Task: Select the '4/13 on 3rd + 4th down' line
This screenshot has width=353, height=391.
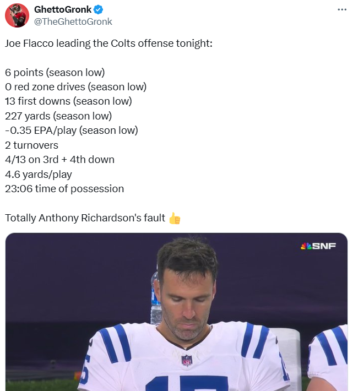Action: pyautogui.click(x=59, y=160)
